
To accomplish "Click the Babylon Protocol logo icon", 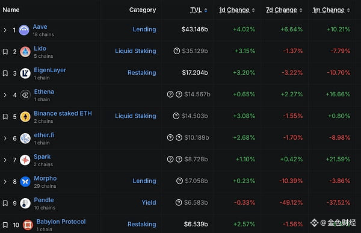I will click(x=28, y=225).
